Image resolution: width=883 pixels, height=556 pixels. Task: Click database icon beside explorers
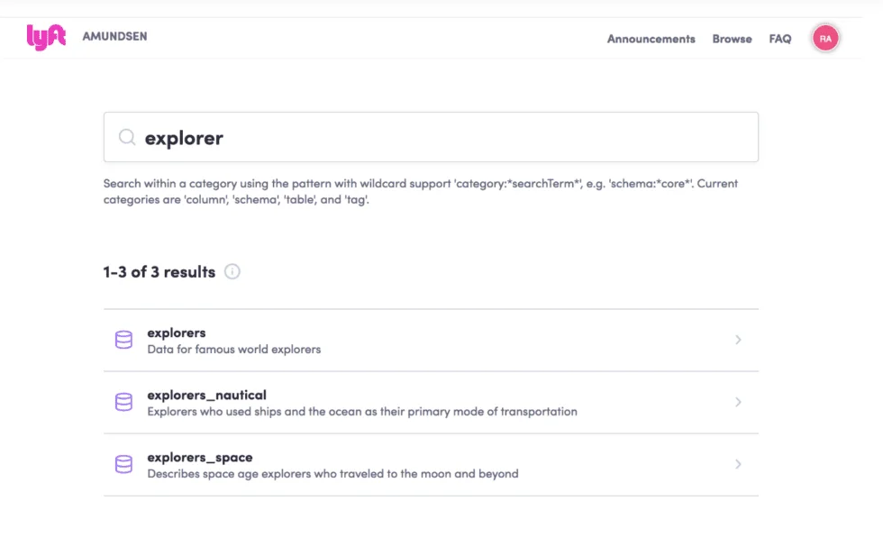tap(124, 340)
